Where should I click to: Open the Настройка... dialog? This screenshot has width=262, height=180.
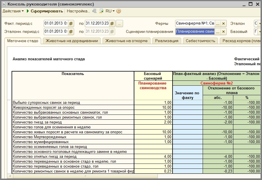click(78, 11)
